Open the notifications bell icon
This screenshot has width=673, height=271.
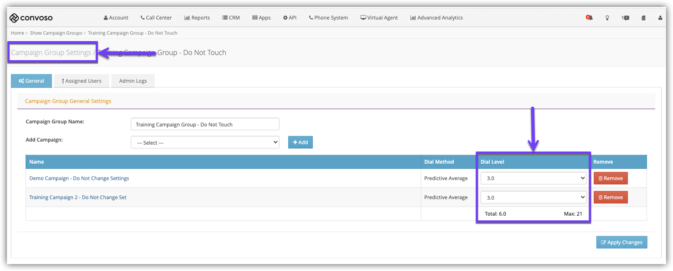tap(589, 18)
